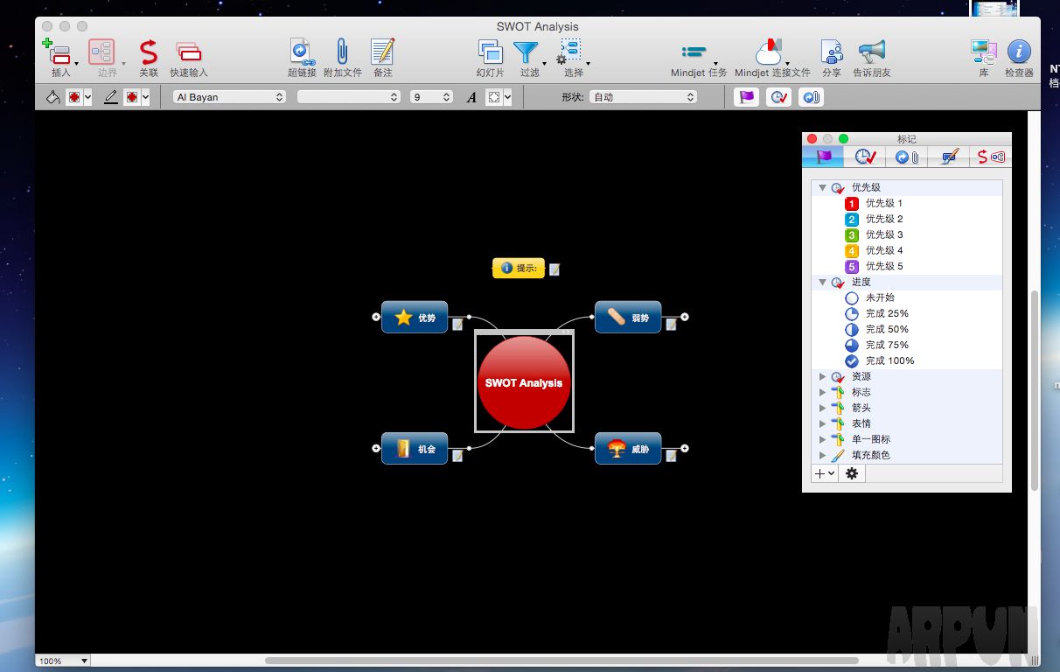Expand the 资源 marker group

tap(822, 376)
